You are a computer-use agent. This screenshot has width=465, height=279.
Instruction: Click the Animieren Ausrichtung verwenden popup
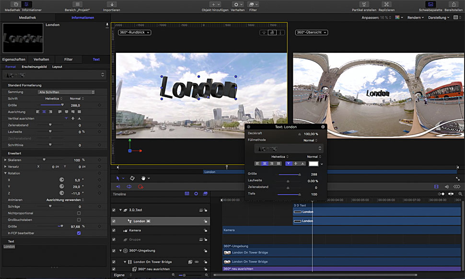pyautogui.click(x=65, y=200)
